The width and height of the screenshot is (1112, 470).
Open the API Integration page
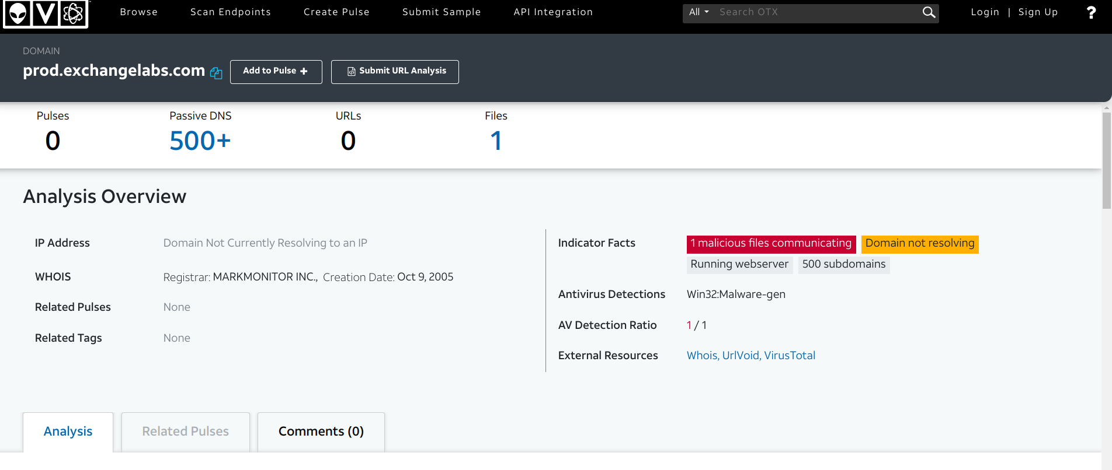553,12
